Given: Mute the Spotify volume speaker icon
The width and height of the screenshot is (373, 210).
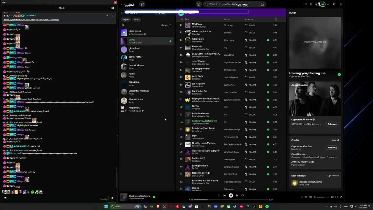Looking at the screenshot, I should [314, 197].
